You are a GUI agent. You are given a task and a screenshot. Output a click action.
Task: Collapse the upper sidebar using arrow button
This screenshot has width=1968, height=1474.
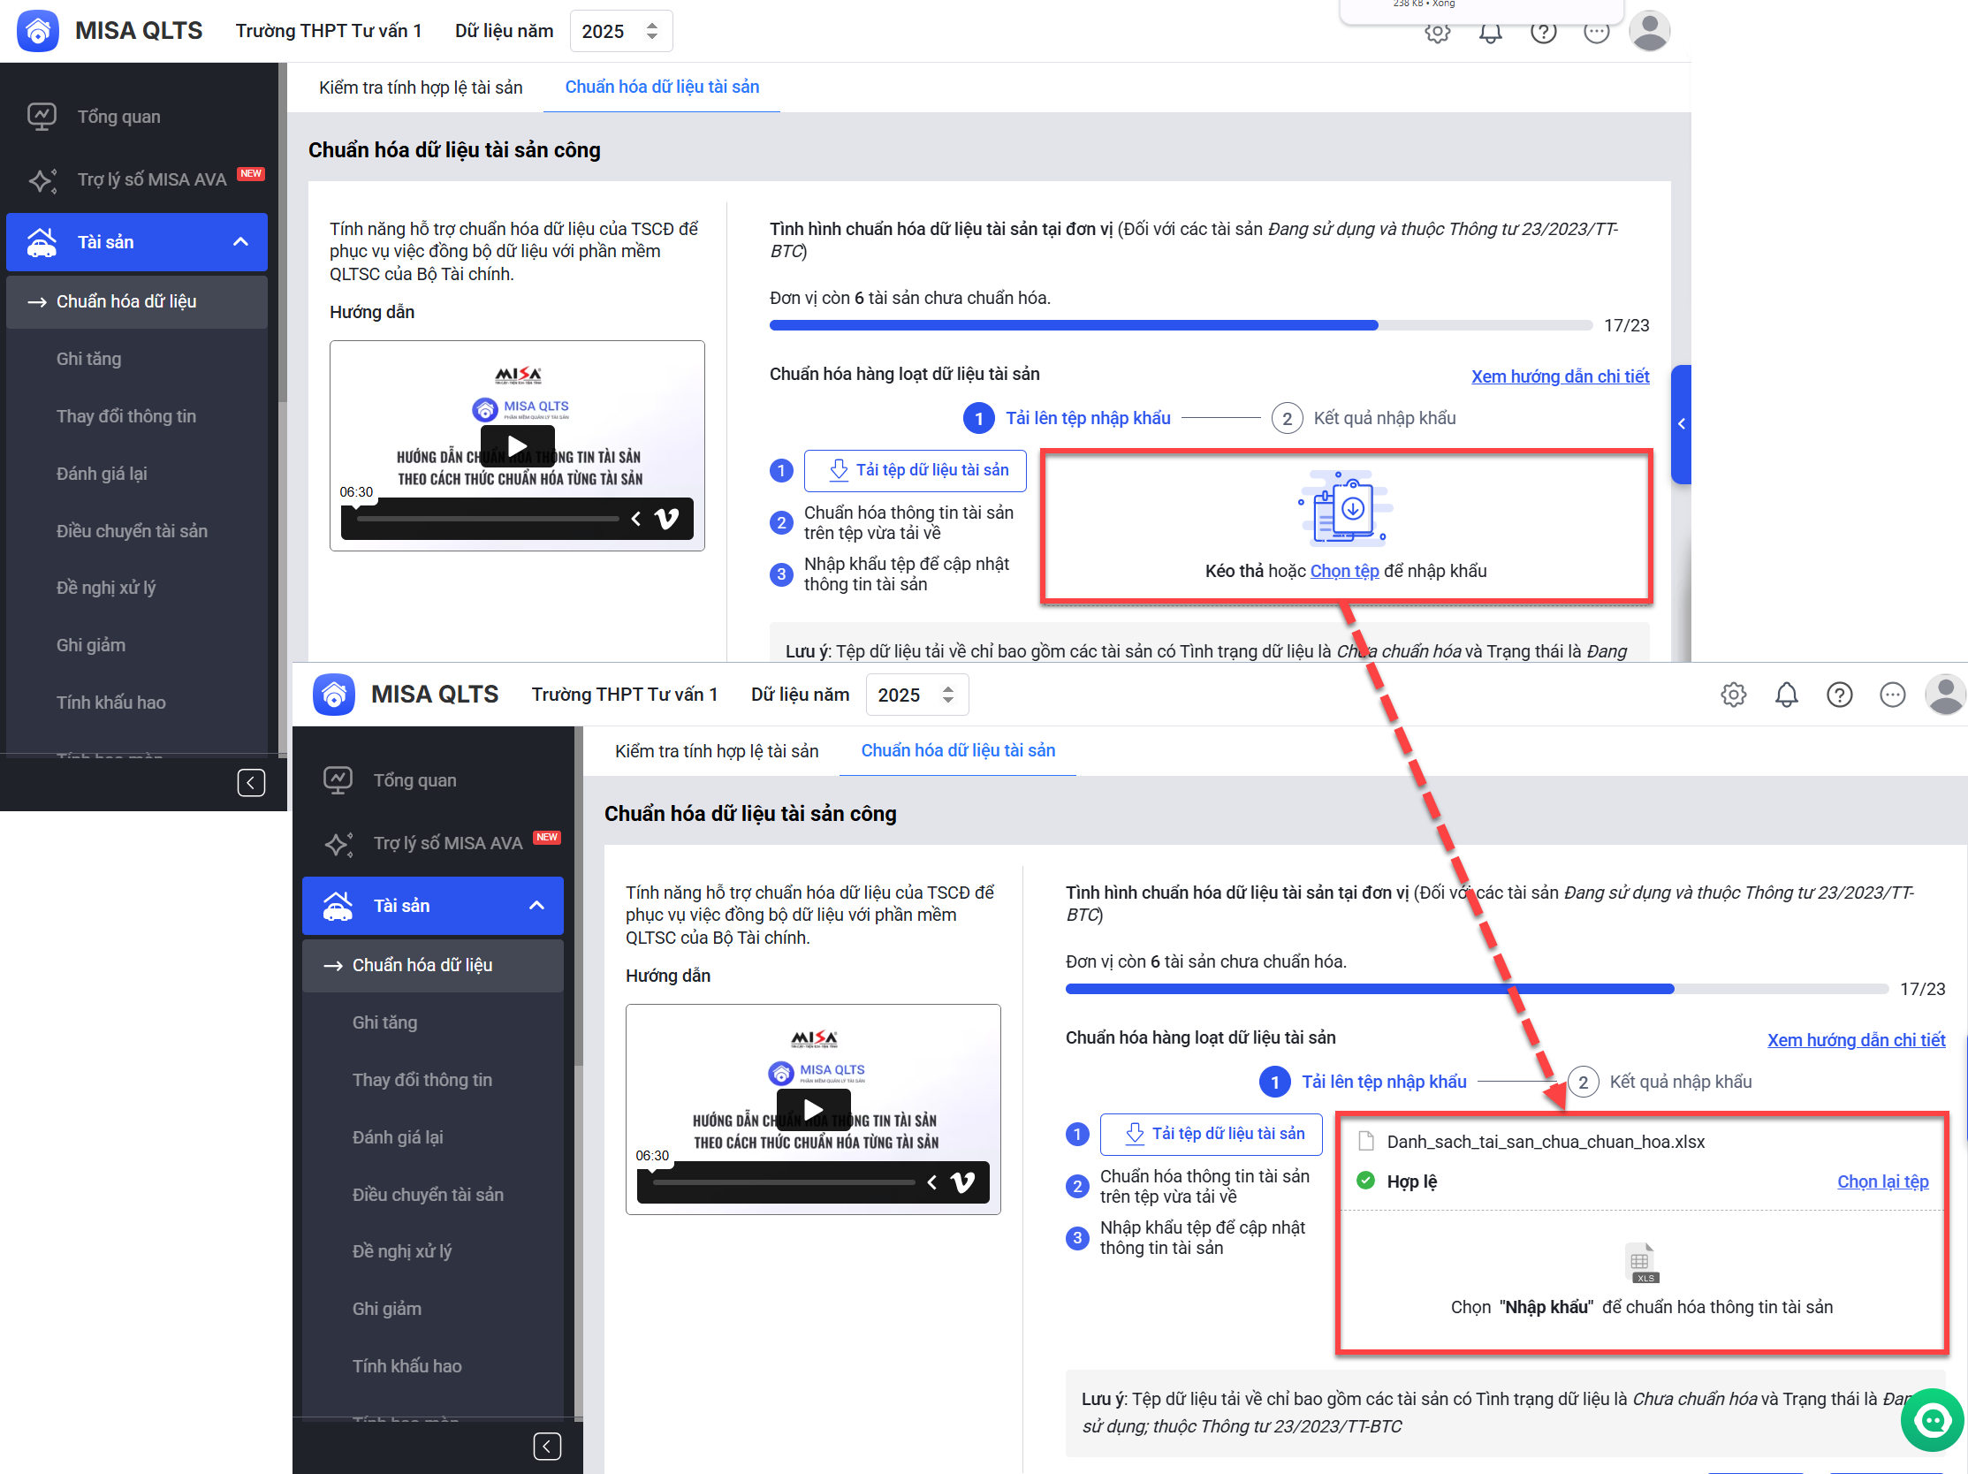point(251,783)
